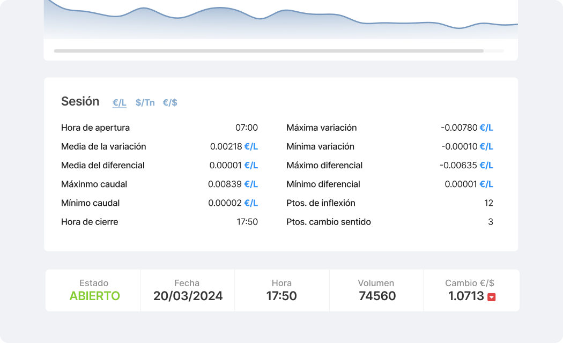This screenshot has height=343, width=563.
Task: Switch to the €/$ unit tab
Action: [x=170, y=102]
